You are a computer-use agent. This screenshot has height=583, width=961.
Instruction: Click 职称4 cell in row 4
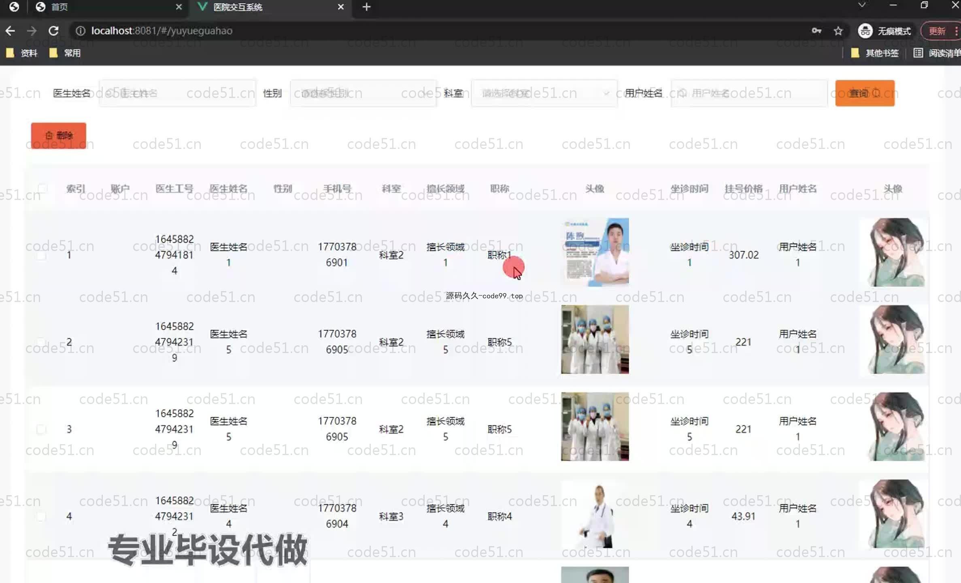coord(500,516)
